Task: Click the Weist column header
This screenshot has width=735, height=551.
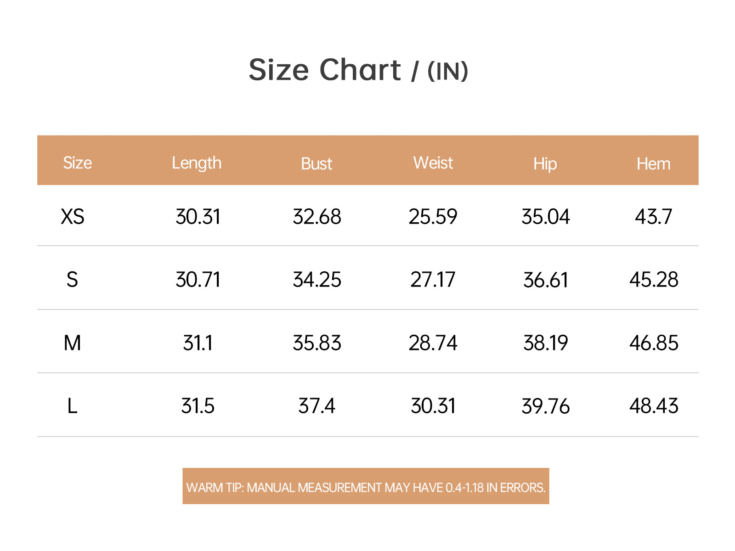Action: point(433,163)
